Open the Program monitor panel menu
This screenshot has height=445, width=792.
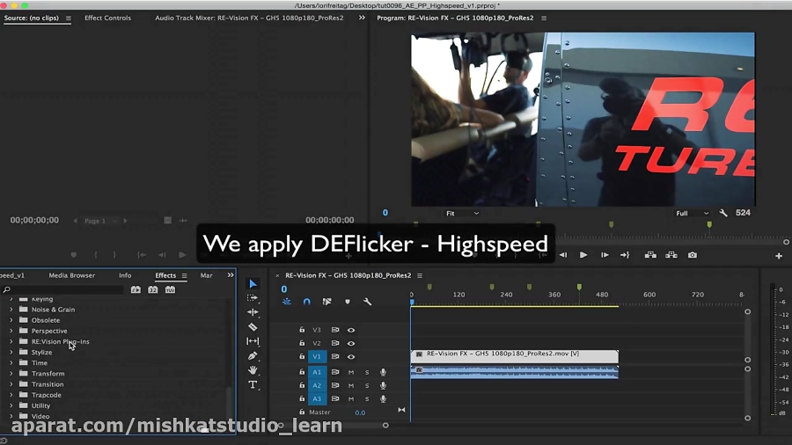click(x=544, y=18)
